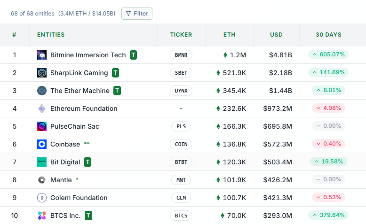Click the COIN ticker badge
Viewport: 366px width, 224px height.
pyautogui.click(x=181, y=144)
